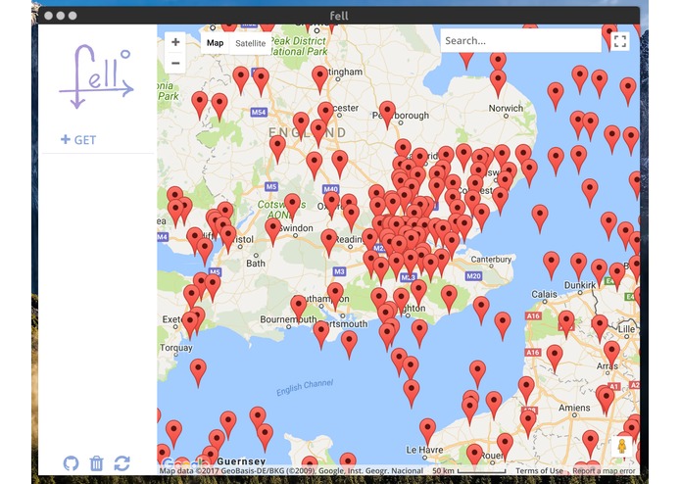Click the zoom out minus button

click(x=175, y=63)
